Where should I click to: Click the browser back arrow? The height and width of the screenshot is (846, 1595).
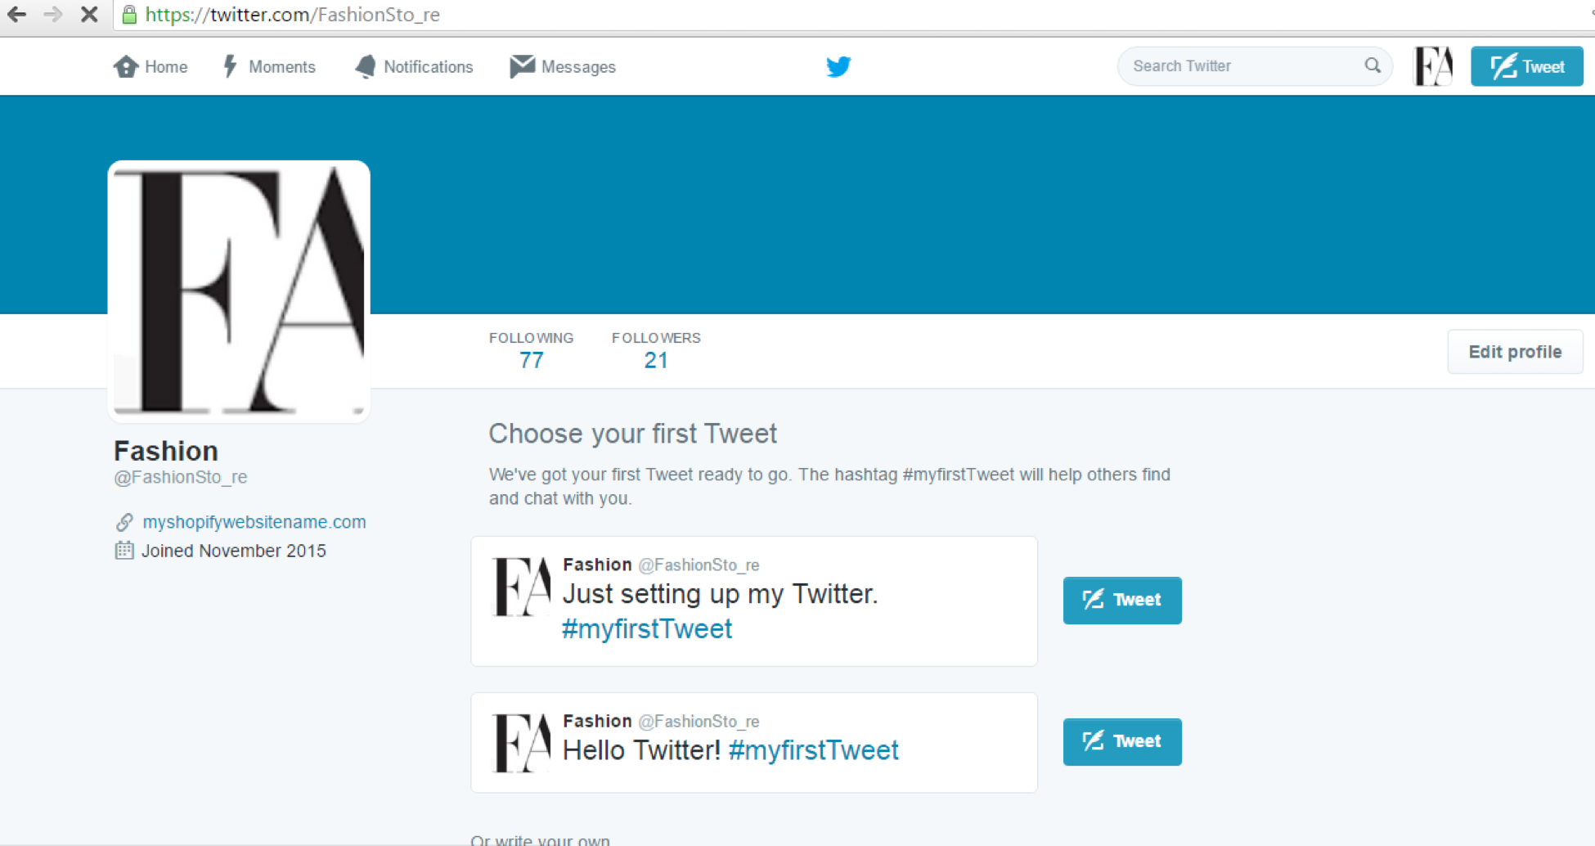tap(16, 14)
